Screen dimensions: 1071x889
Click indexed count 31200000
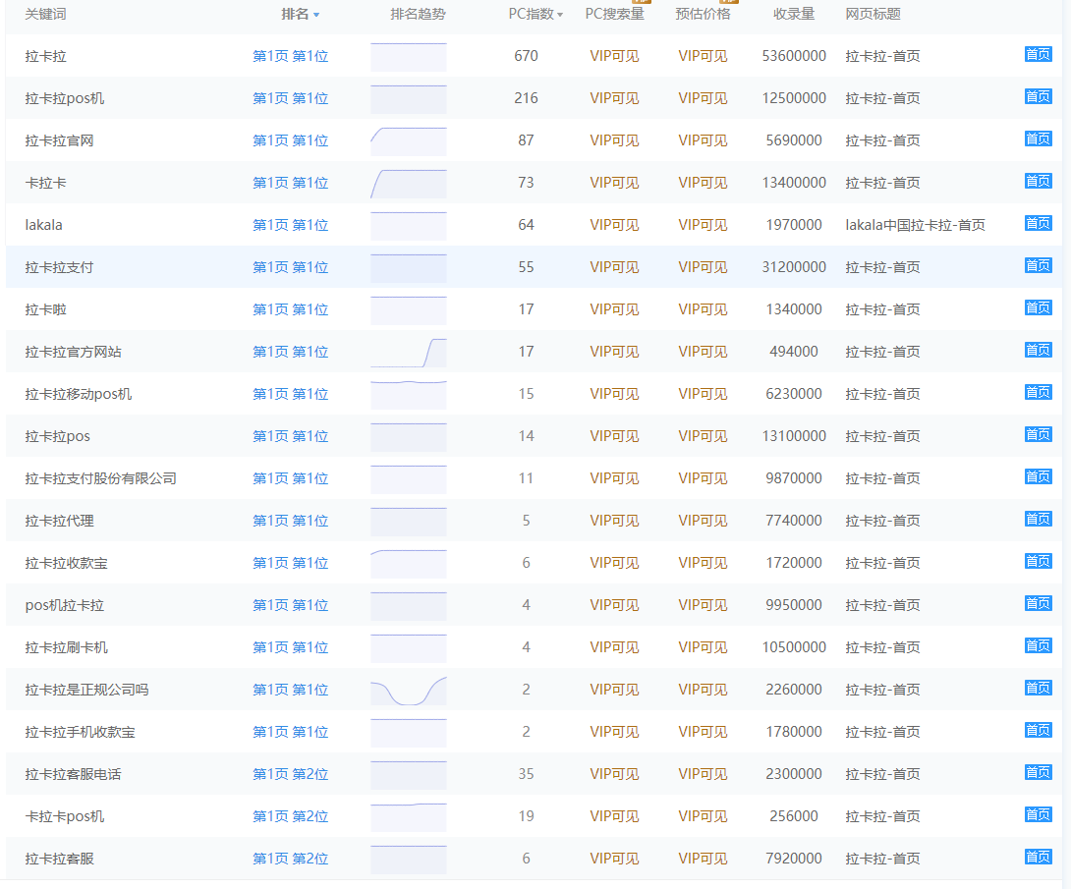pyautogui.click(x=794, y=267)
